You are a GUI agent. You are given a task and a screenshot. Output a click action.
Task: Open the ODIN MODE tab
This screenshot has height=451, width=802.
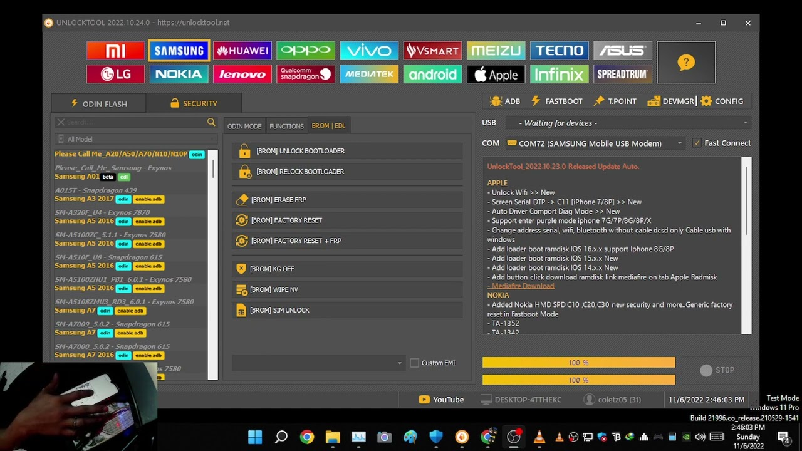point(244,126)
